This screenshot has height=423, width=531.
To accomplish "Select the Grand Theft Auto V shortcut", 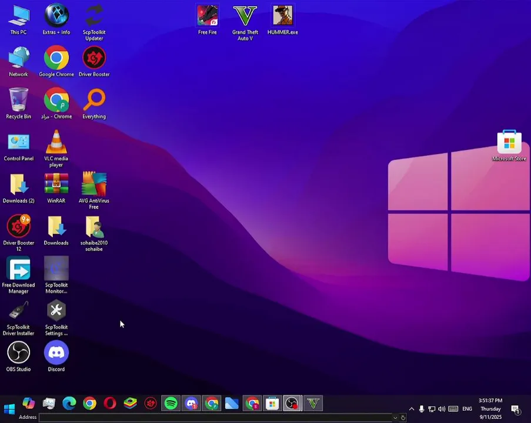I will pos(245,22).
